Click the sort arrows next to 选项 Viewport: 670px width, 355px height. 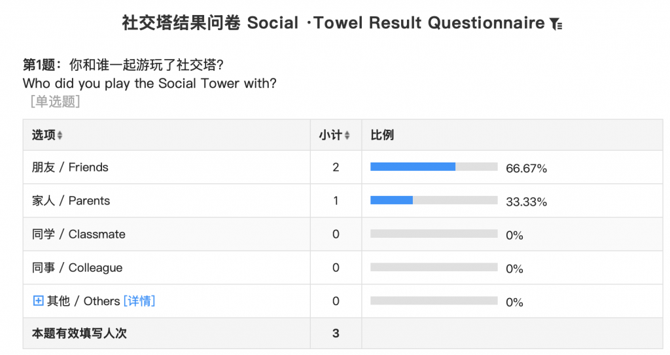click(60, 136)
